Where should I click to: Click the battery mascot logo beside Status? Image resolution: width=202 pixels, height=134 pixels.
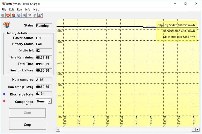pos(7,24)
